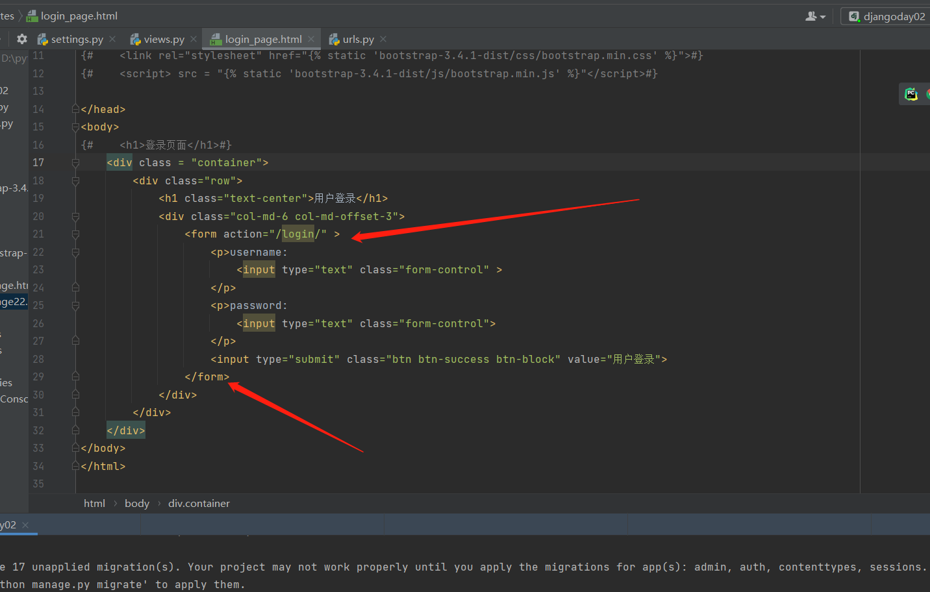Click the commented link rel stylesheet line 11
The image size is (930, 592).
tap(392, 56)
